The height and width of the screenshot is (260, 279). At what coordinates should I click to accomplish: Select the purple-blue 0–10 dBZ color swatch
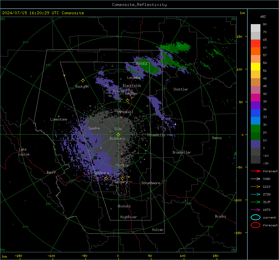pos(255,144)
